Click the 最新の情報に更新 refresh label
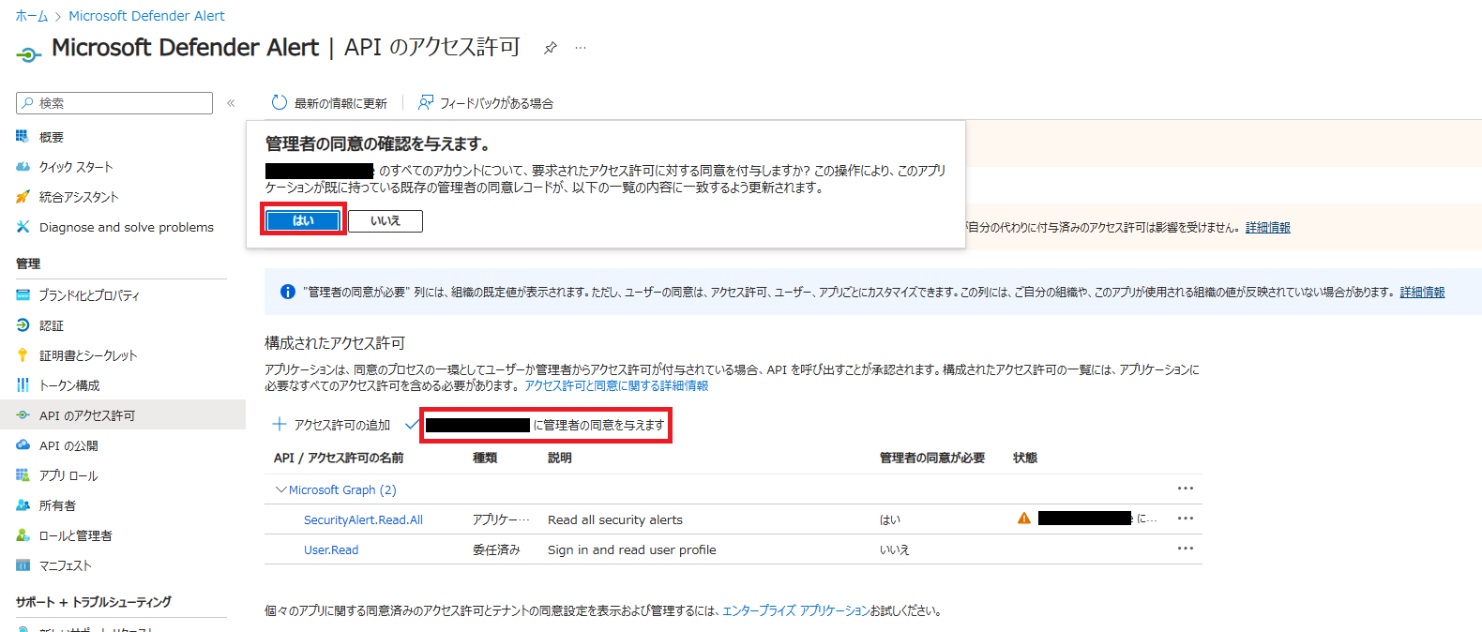This screenshot has width=1482, height=632. point(340,103)
